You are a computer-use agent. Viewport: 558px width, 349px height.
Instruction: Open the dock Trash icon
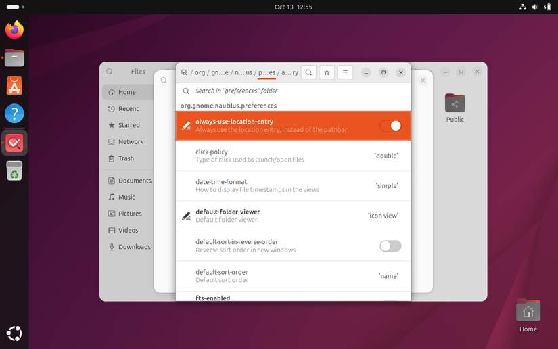click(14, 171)
